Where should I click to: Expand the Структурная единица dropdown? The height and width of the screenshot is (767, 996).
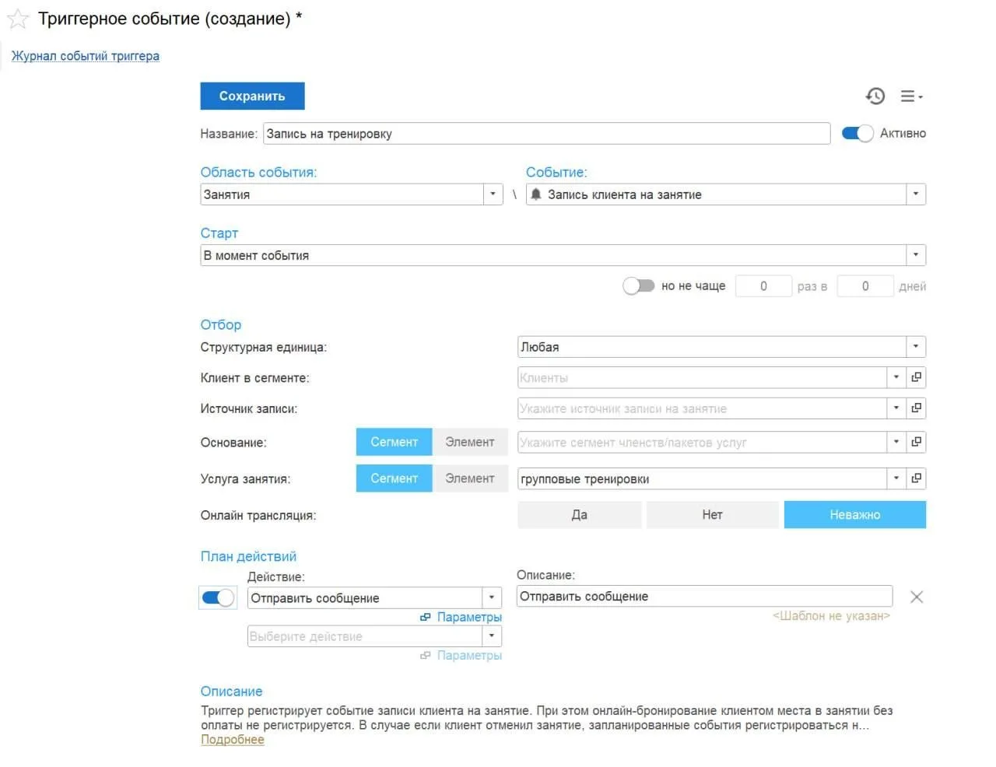(916, 347)
